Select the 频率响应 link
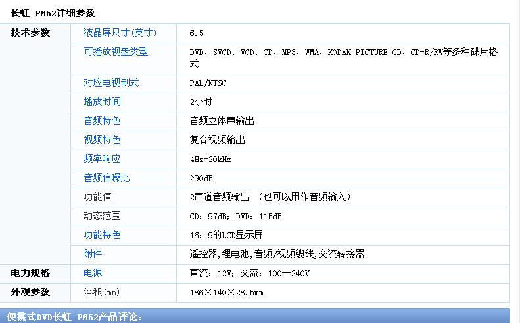 click(102, 159)
